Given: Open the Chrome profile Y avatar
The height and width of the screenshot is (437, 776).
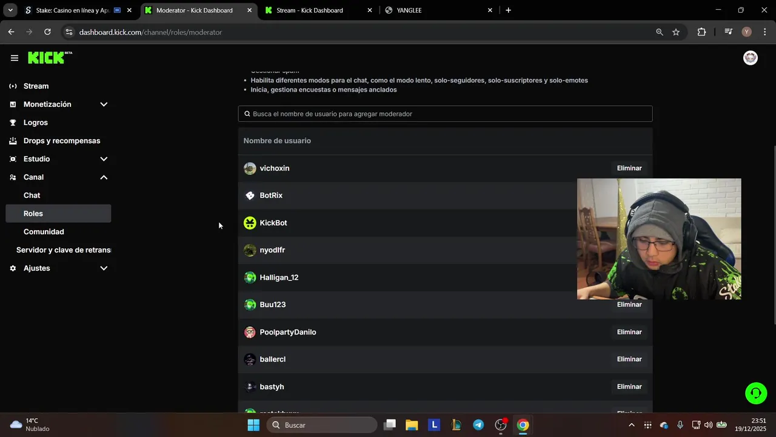Looking at the screenshot, I should pos(747,32).
